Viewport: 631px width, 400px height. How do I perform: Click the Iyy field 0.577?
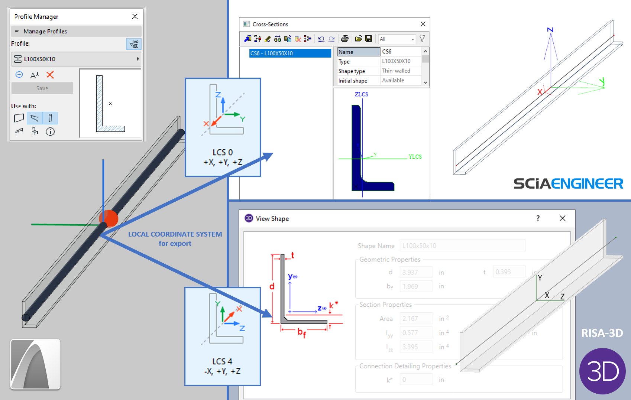(x=416, y=333)
